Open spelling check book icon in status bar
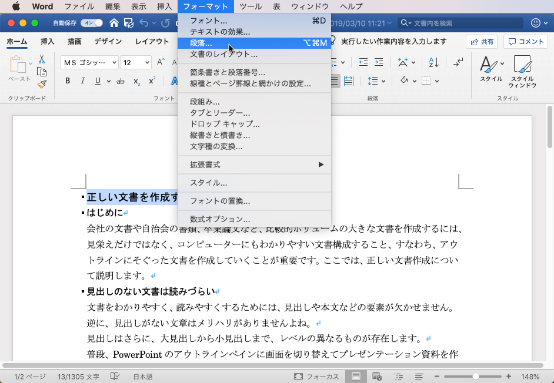Screen dimensions: 554x383 tap(115, 377)
